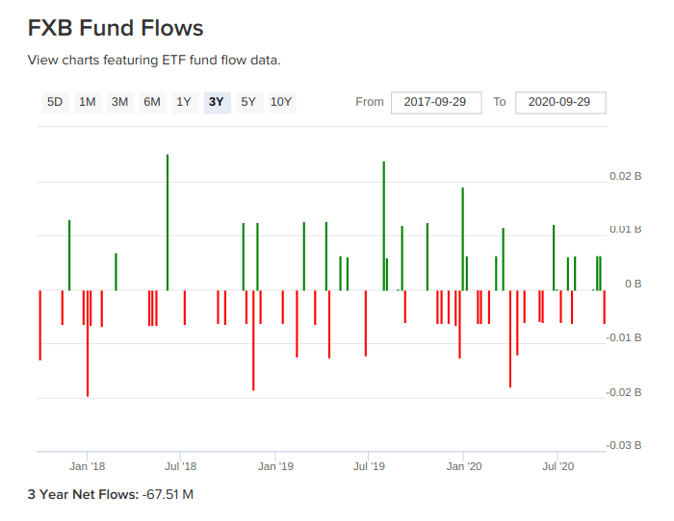This screenshot has width=674, height=521.
Task: Click the active 3Y range button
Action: click(x=217, y=102)
